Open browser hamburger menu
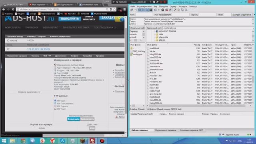The image size is (256, 144). pyautogui.click(x=124, y=9)
